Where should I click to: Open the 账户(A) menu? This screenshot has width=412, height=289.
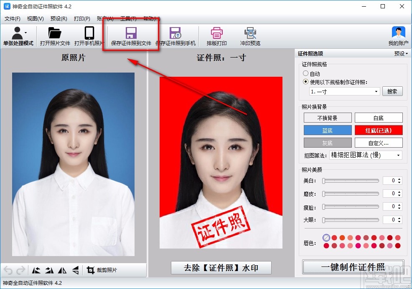(x=105, y=19)
